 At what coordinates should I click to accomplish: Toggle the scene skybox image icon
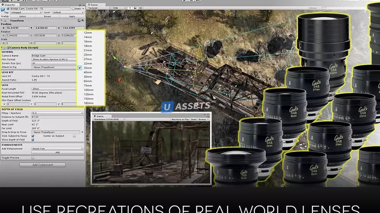click(x=135, y=8)
